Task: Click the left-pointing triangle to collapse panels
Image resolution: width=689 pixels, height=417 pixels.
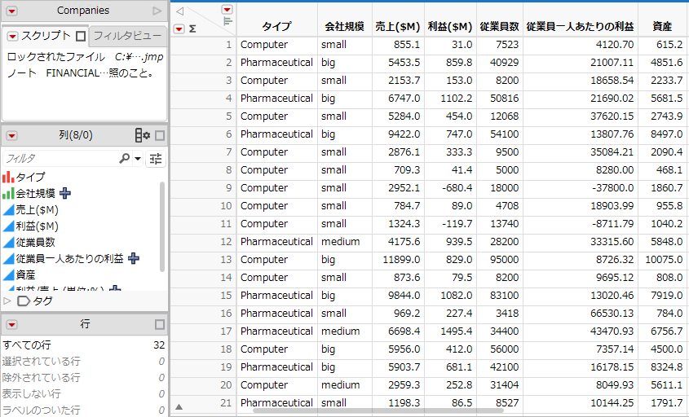Action: [179, 11]
